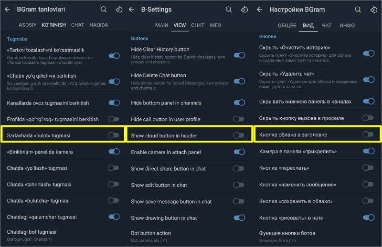Go back from BGram tanlovlari screen
Screen dimensions: 382x247
coord(8,10)
